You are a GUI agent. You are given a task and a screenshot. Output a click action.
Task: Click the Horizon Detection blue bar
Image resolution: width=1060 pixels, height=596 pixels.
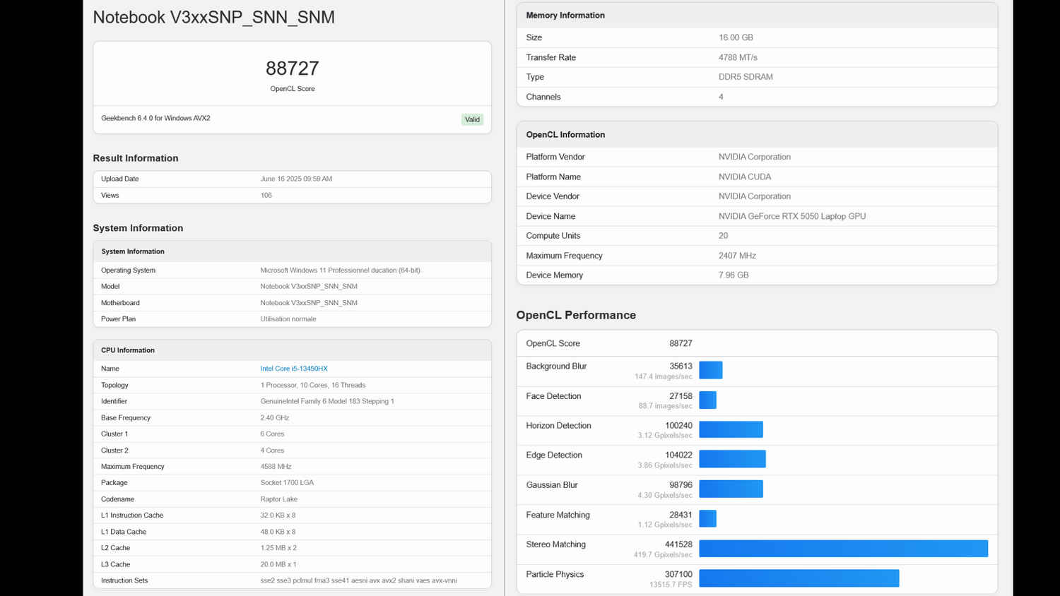(x=731, y=429)
